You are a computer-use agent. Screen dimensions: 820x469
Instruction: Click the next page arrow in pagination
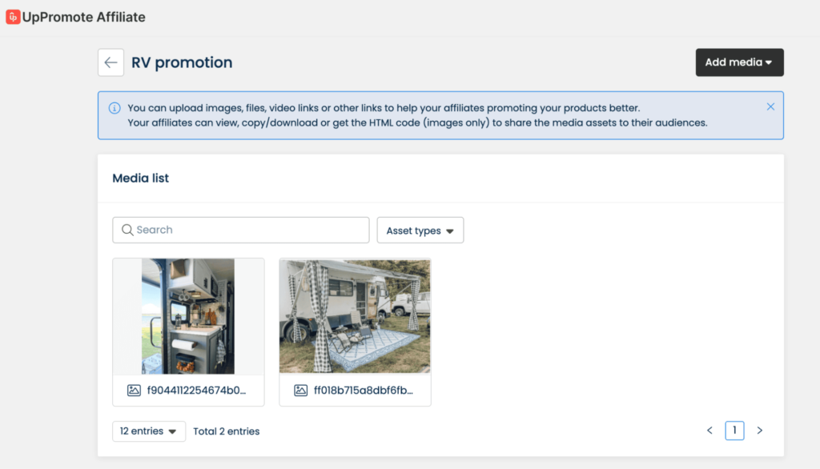click(759, 431)
